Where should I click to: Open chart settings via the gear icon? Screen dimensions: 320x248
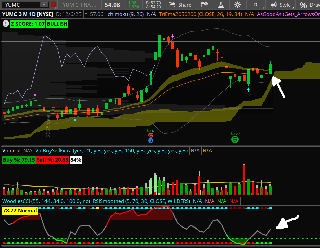(x=237, y=5)
